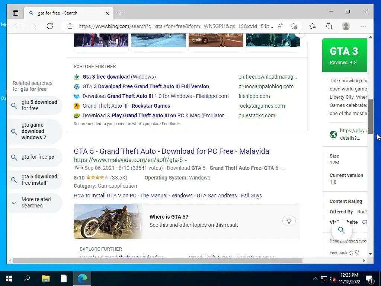This screenshot has width=381, height=286.
Task: Open Settings and more ellipsis menu
Action: click(x=363, y=26)
